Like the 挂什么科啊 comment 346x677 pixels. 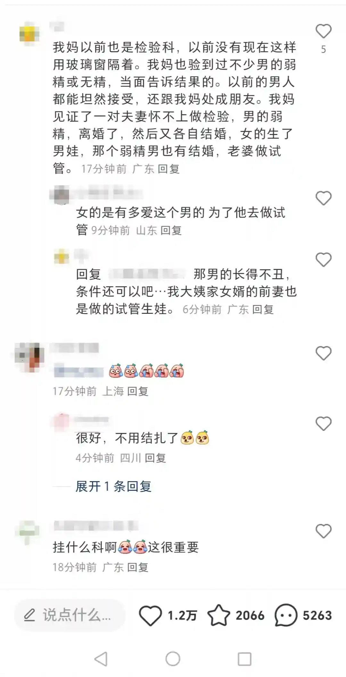(323, 531)
